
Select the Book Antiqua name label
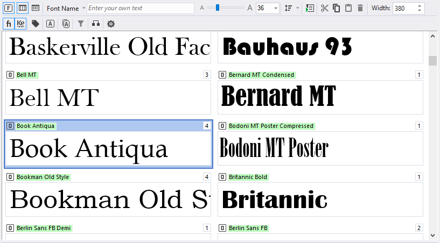(36, 126)
